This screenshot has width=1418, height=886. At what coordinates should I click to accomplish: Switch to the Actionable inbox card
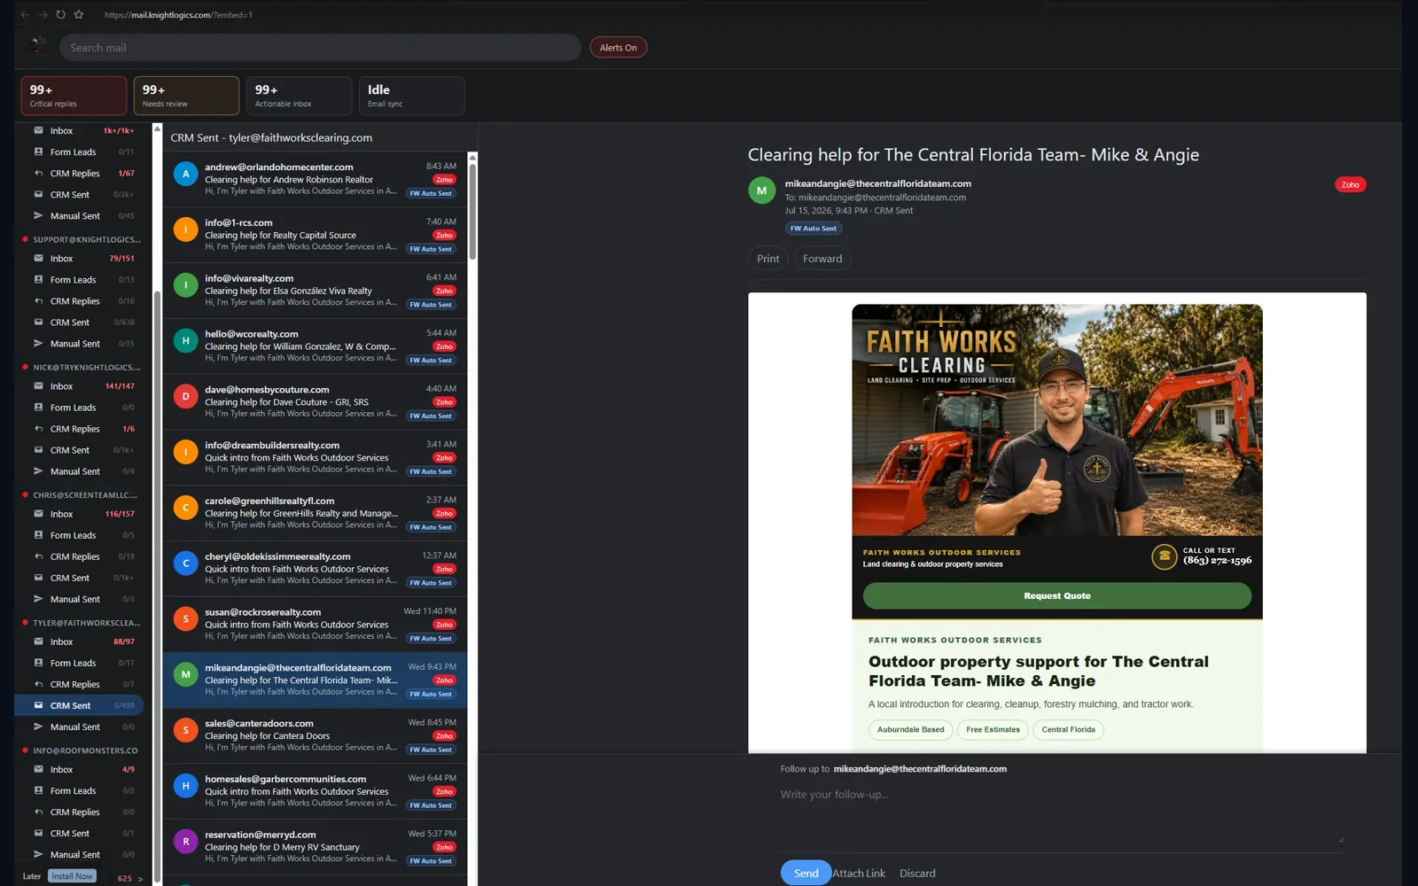pos(299,96)
